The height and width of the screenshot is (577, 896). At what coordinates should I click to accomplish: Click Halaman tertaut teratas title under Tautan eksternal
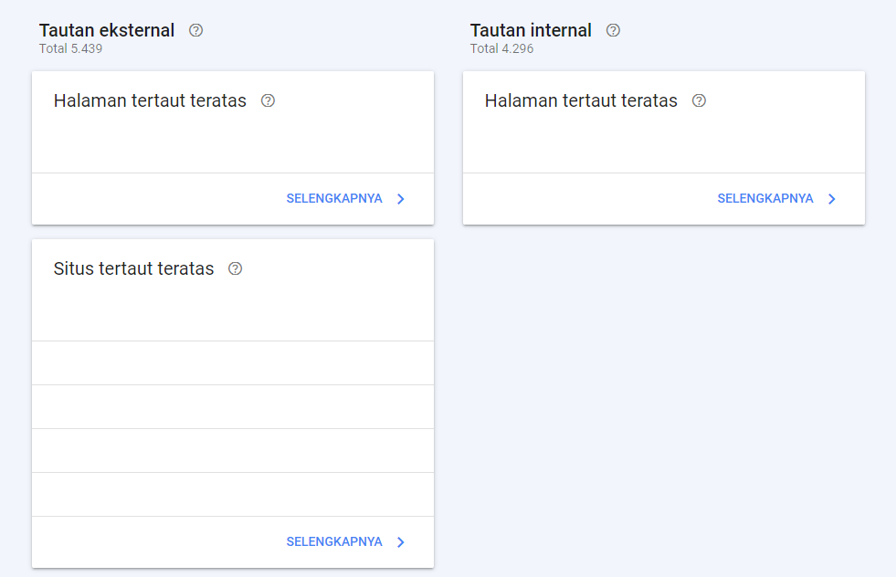[150, 100]
